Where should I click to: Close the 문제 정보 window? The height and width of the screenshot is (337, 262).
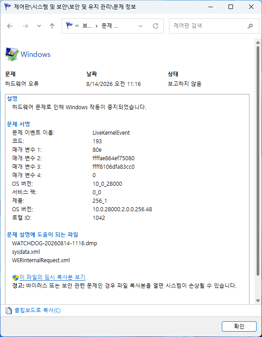[x=251, y=7]
